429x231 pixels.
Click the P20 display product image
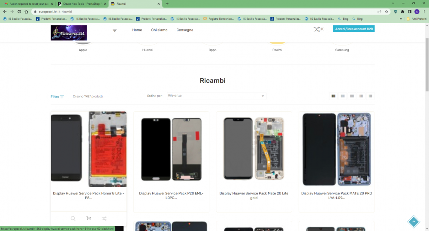tap(171, 149)
